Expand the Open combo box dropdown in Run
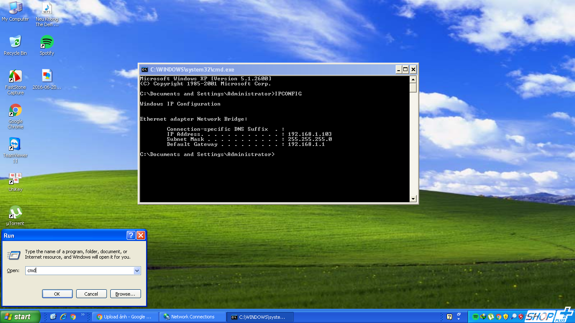Image resolution: width=575 pixels, height=323 pixels. [137, 271]
